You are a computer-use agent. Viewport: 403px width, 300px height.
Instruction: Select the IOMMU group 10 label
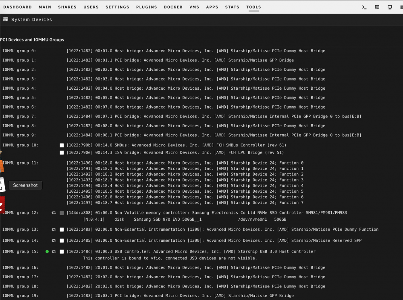20,145
